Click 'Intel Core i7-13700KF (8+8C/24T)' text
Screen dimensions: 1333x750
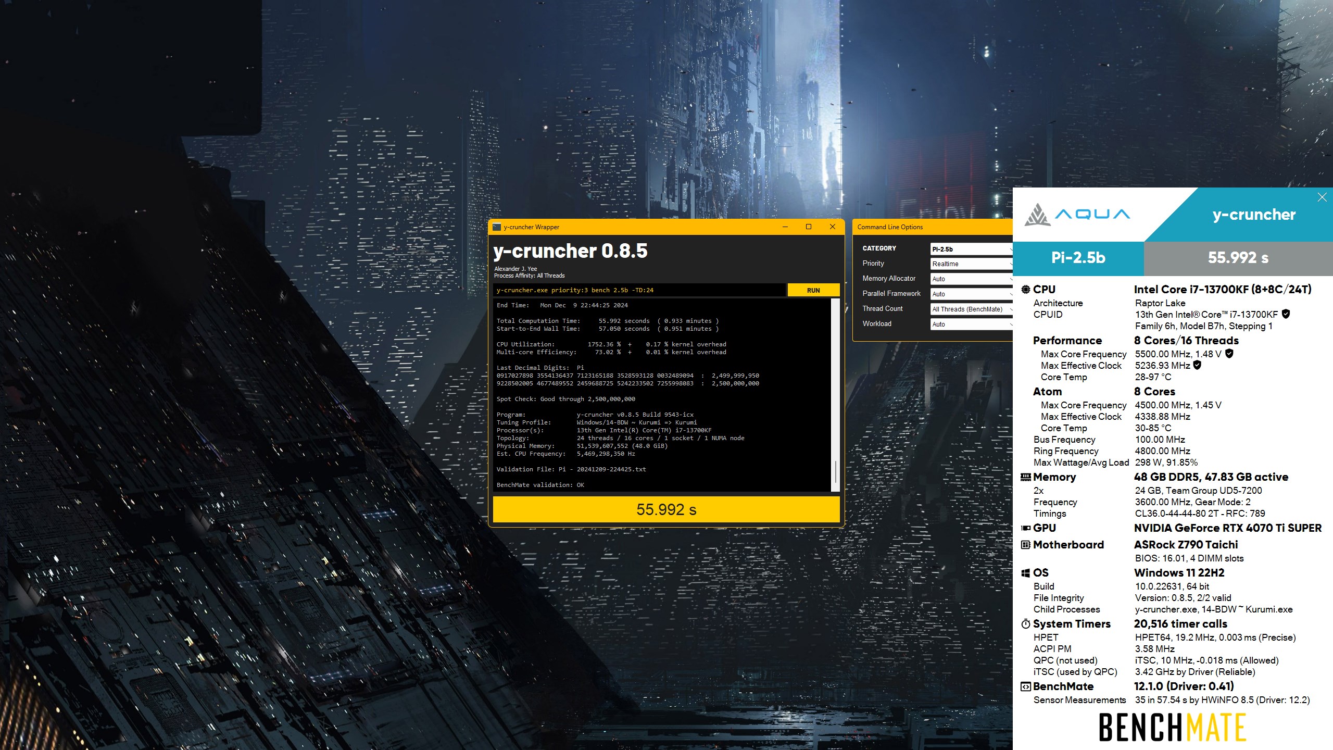point(1223,290)
